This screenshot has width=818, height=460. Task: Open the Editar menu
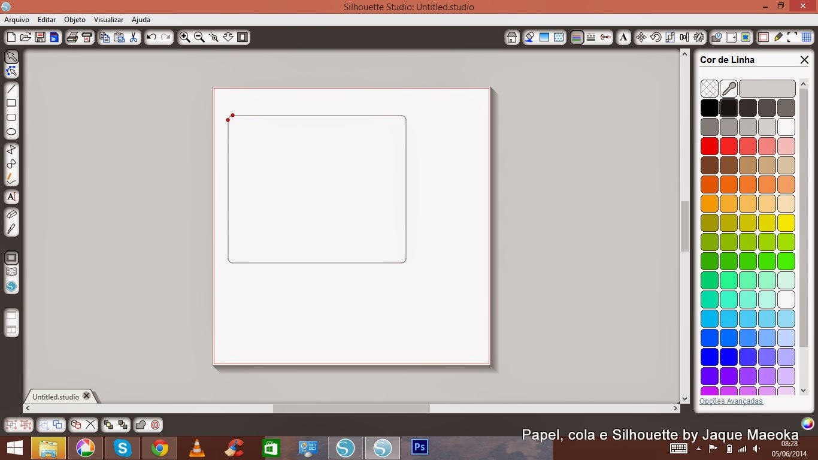[47, 20]
